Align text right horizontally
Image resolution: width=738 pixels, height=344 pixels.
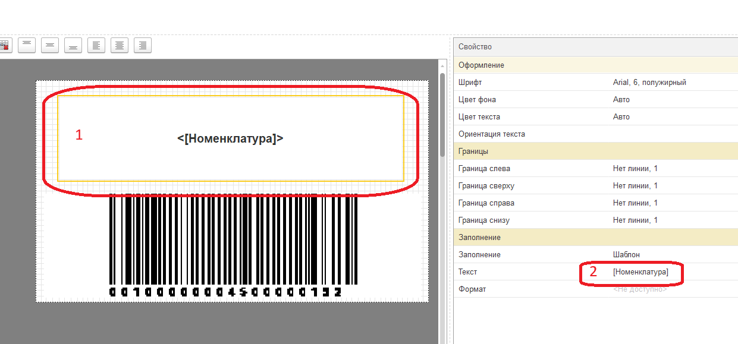click(x=143, y=45)
